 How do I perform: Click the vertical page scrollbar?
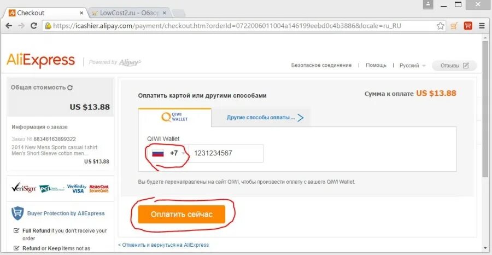click(485, 109)
